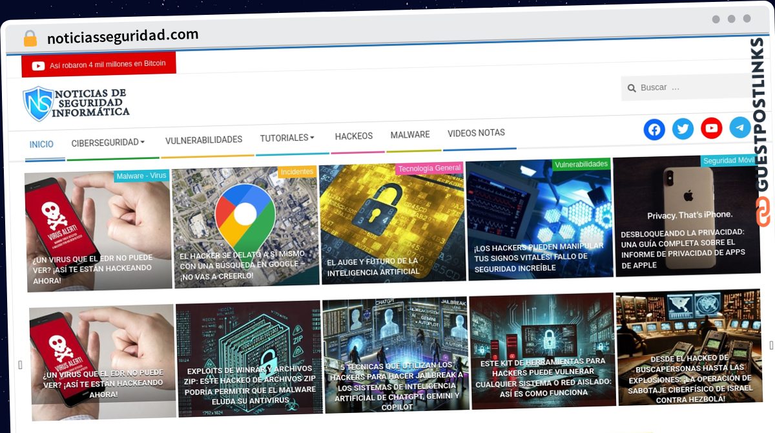
Task: Open the Malware menu item
Action: [410, 135]
